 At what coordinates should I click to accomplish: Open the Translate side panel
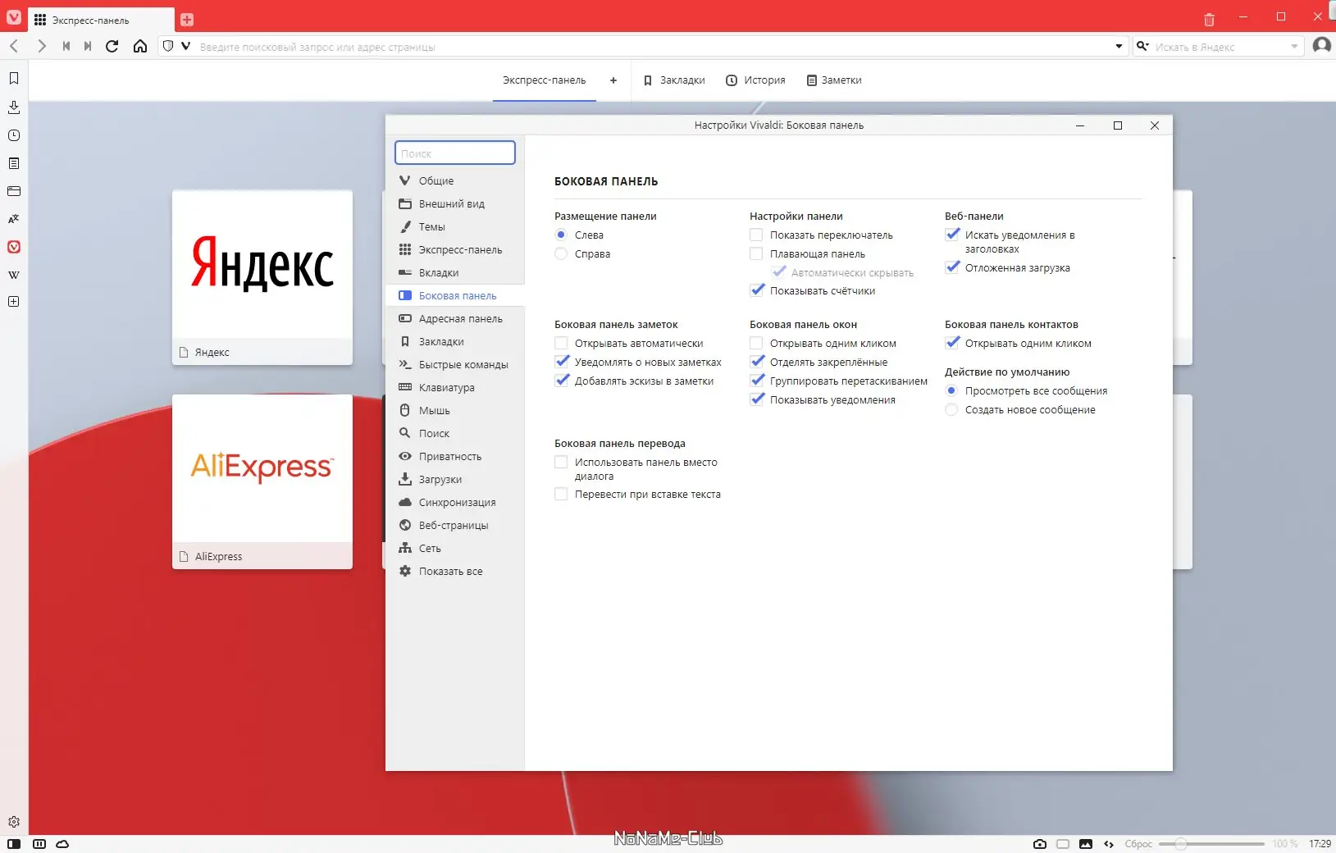(14, 219)
